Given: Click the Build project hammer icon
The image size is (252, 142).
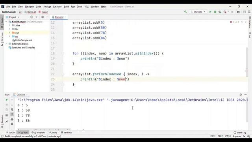Looking at the screenshot, I should [x=185, y=12].
